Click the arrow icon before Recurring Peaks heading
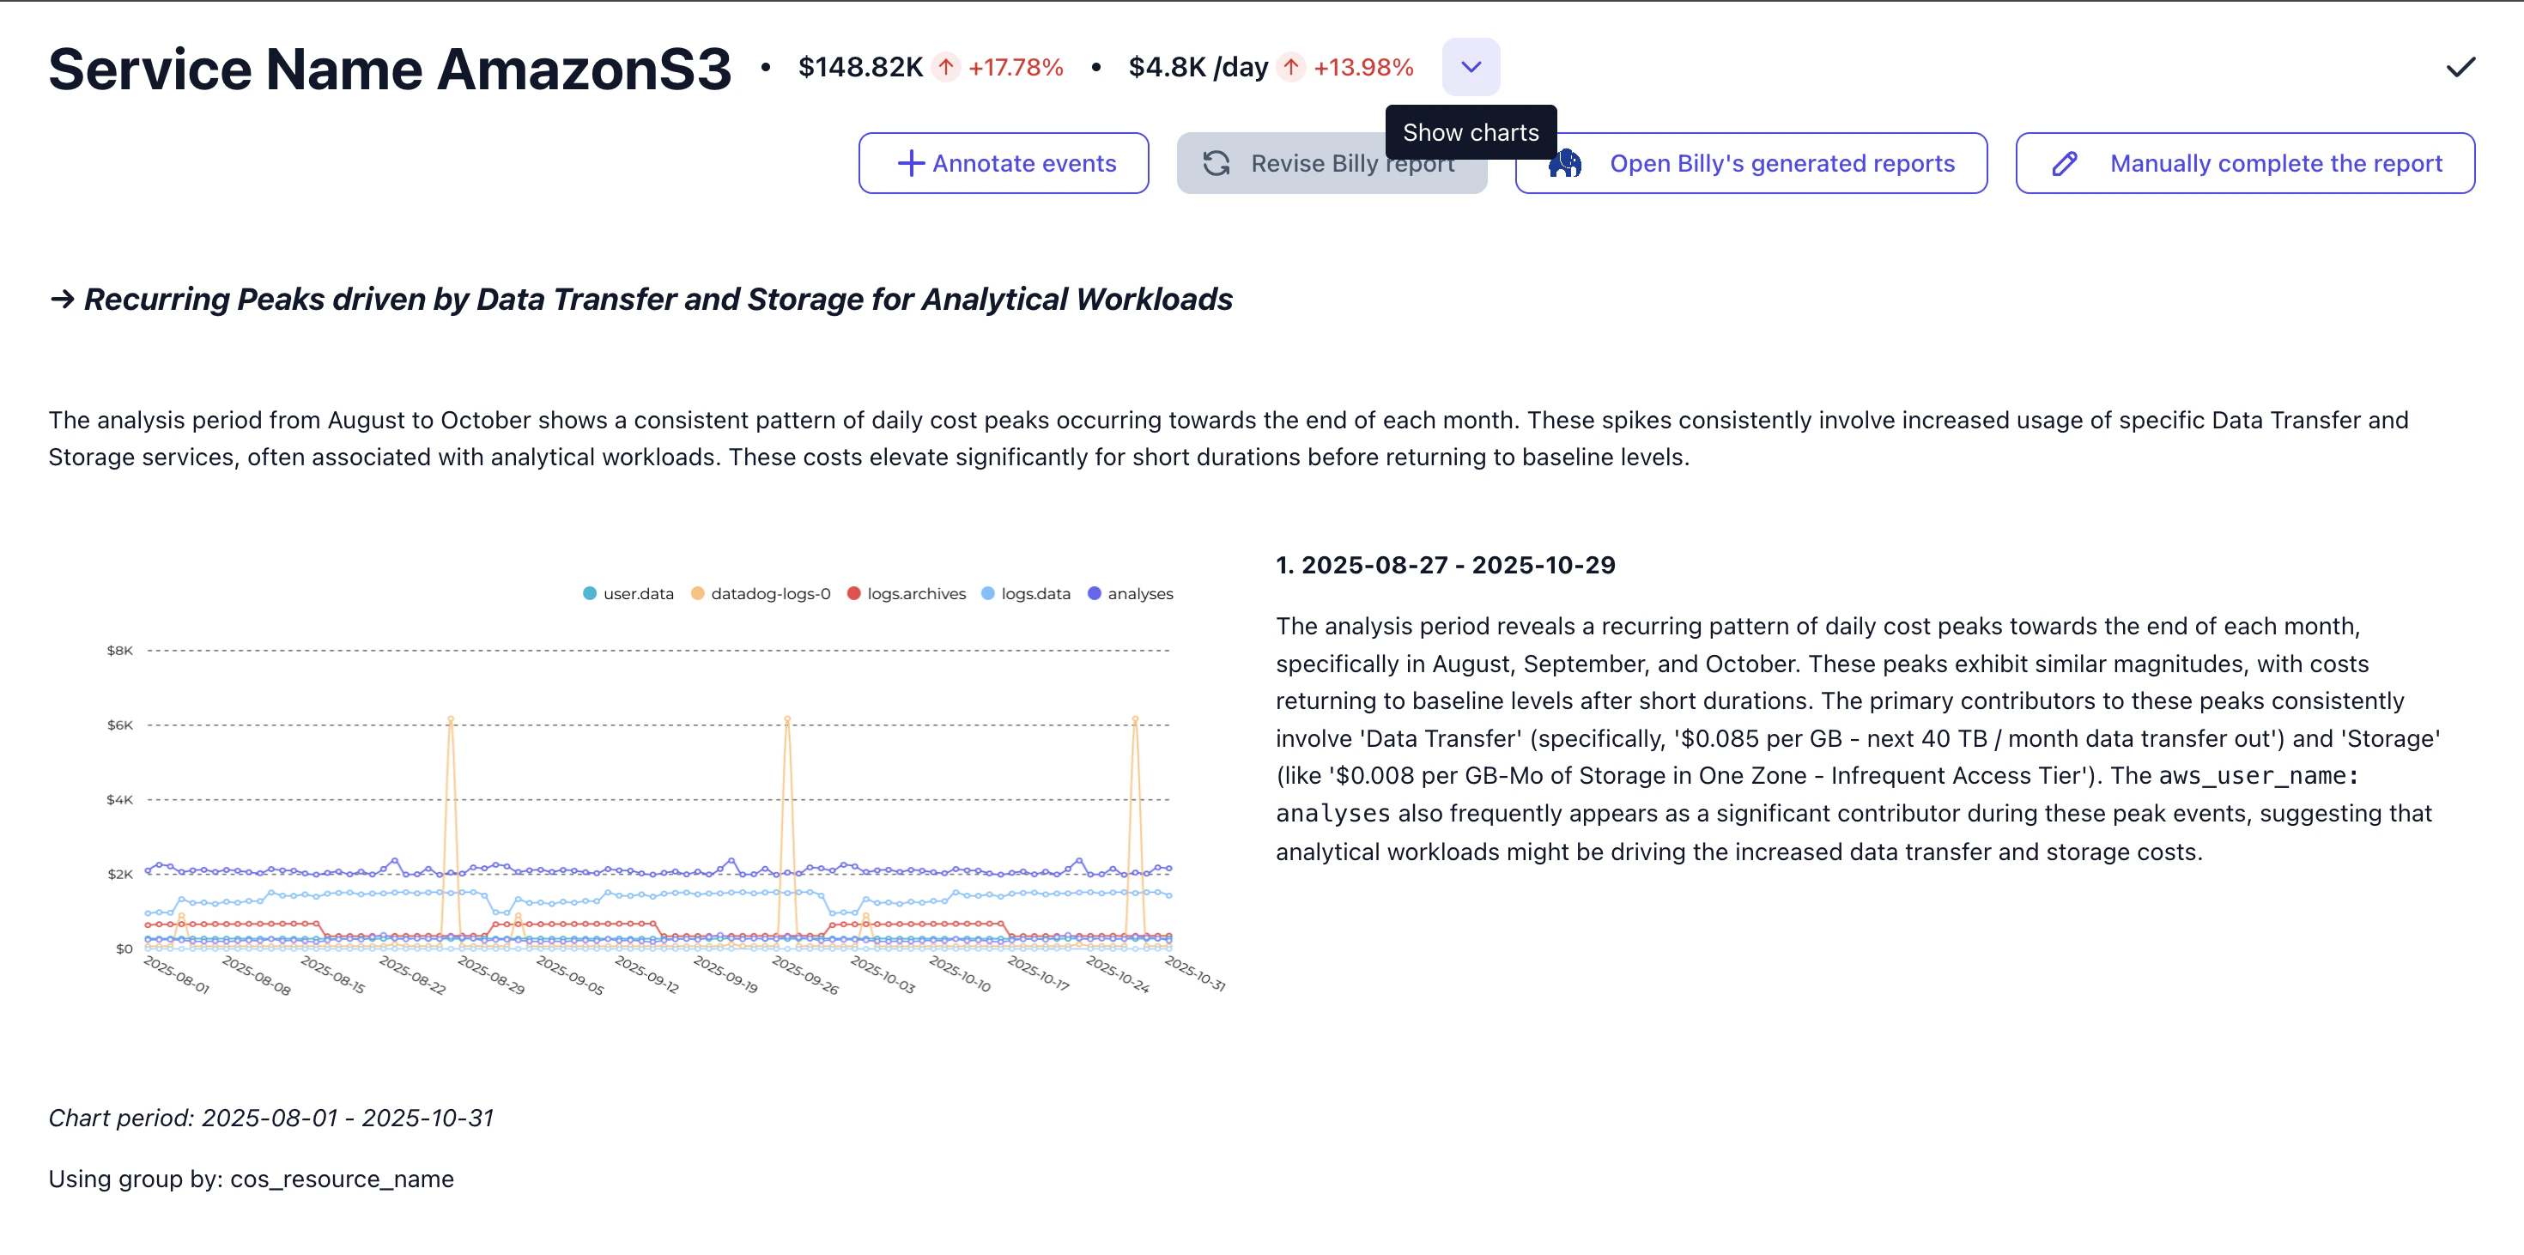The height and width of the screenshot is (1255, 2524). pyautogui.click(x=62, y=299)
